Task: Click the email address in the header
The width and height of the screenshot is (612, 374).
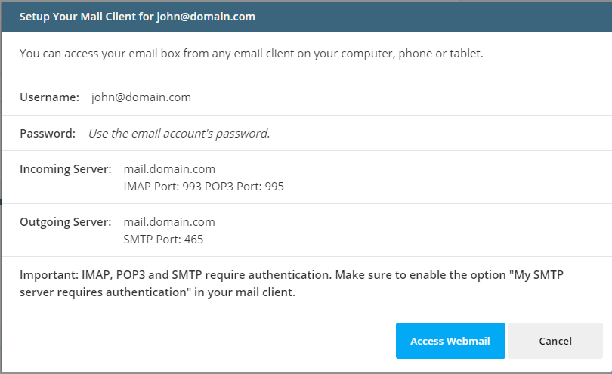Action: point(206,17)
